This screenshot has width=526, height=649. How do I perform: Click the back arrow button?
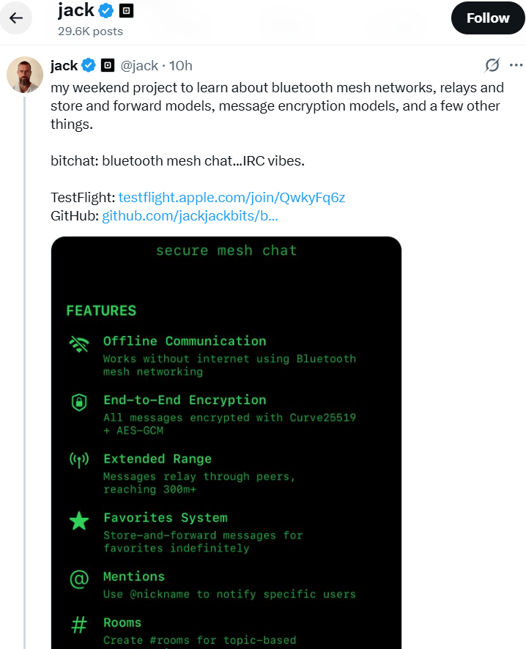[16, 18]
